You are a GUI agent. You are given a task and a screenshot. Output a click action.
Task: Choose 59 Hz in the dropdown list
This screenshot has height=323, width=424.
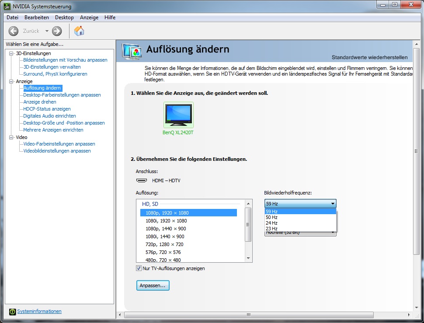[300, 212]
